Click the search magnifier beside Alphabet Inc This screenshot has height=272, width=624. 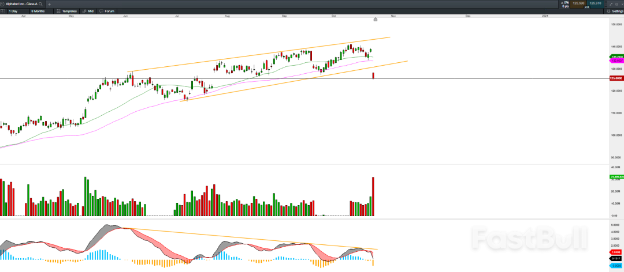(x=41, y=4)
